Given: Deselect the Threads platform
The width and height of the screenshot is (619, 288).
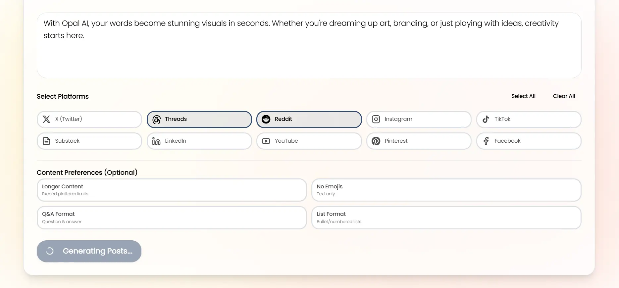Looking at the screenshot, I should [x=199, y=119].
